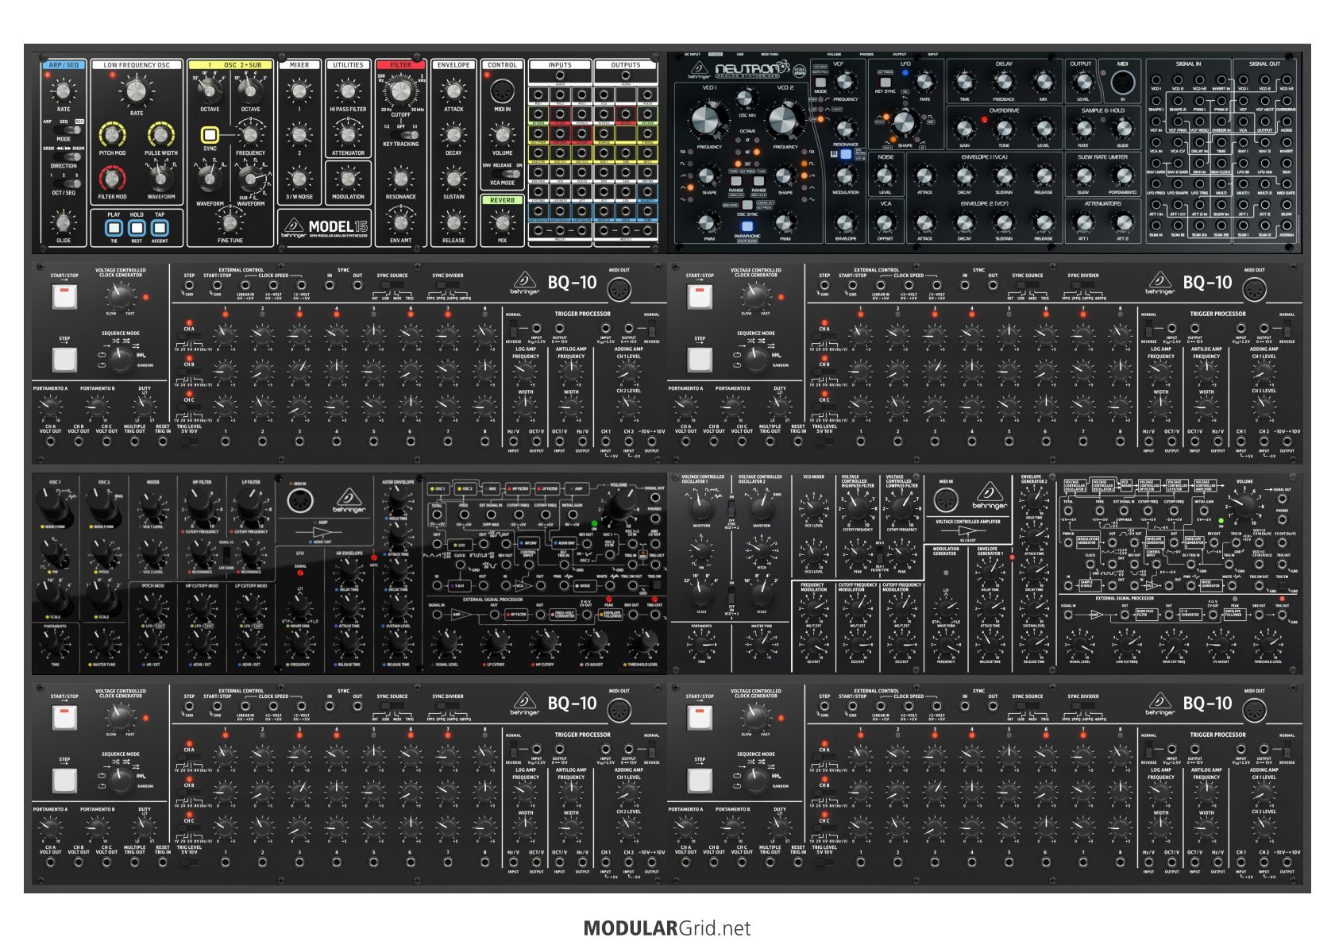Click the Neutron DELAY IN jack

click(1199, 143)
